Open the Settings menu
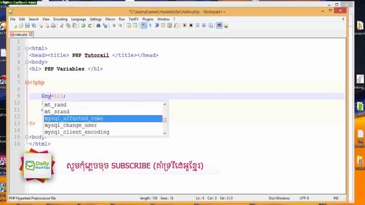 click(x=96, y=19)
